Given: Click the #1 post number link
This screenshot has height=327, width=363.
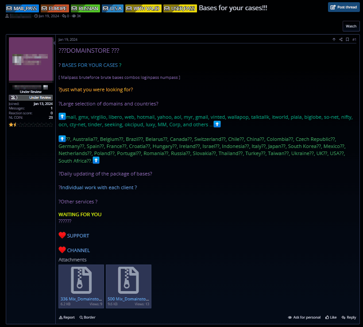Looking at the screenshot, I should point(354,39).
